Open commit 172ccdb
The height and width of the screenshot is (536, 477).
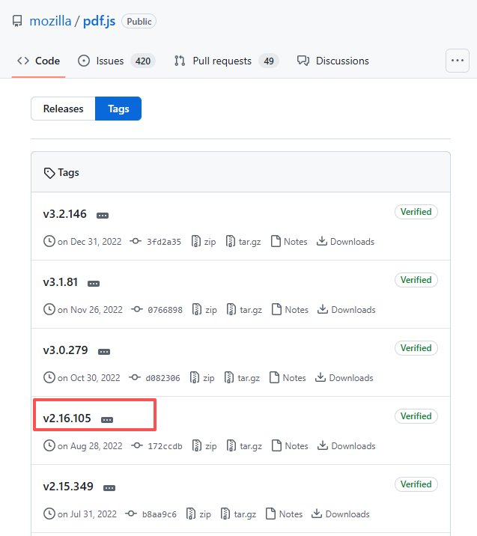[157, 445]
